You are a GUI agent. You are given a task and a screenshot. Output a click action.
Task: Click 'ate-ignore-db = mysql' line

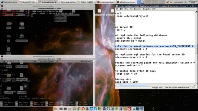pyautogui.click(x=130, y=41)
